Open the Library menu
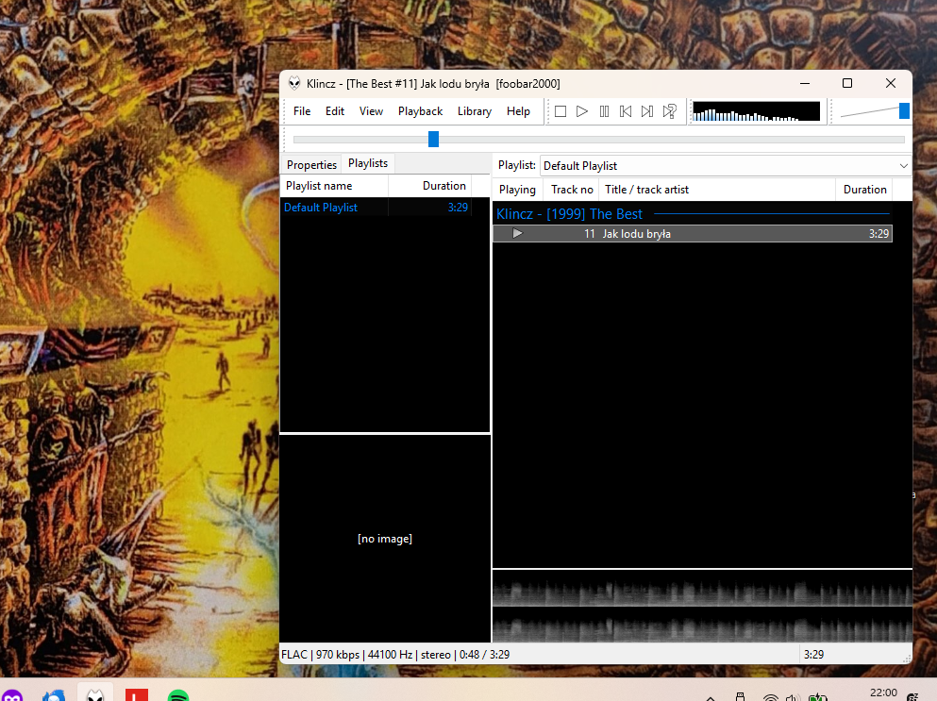This screenshot has width=937, height=701. (475, 111)
